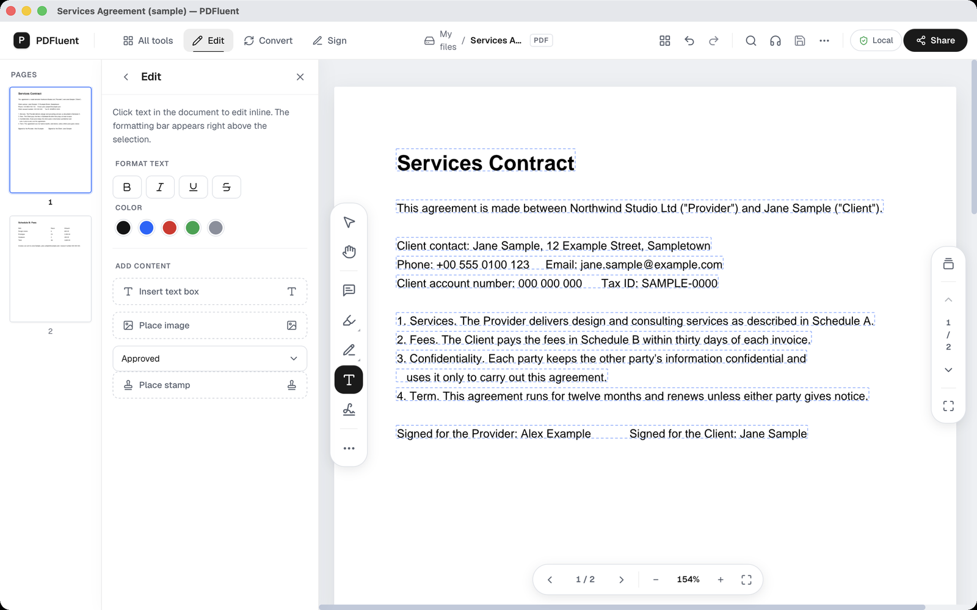This screenshot has height=610, width=977.
Task: Activate the hand pan tool
Action: click(x=349, y=251)
